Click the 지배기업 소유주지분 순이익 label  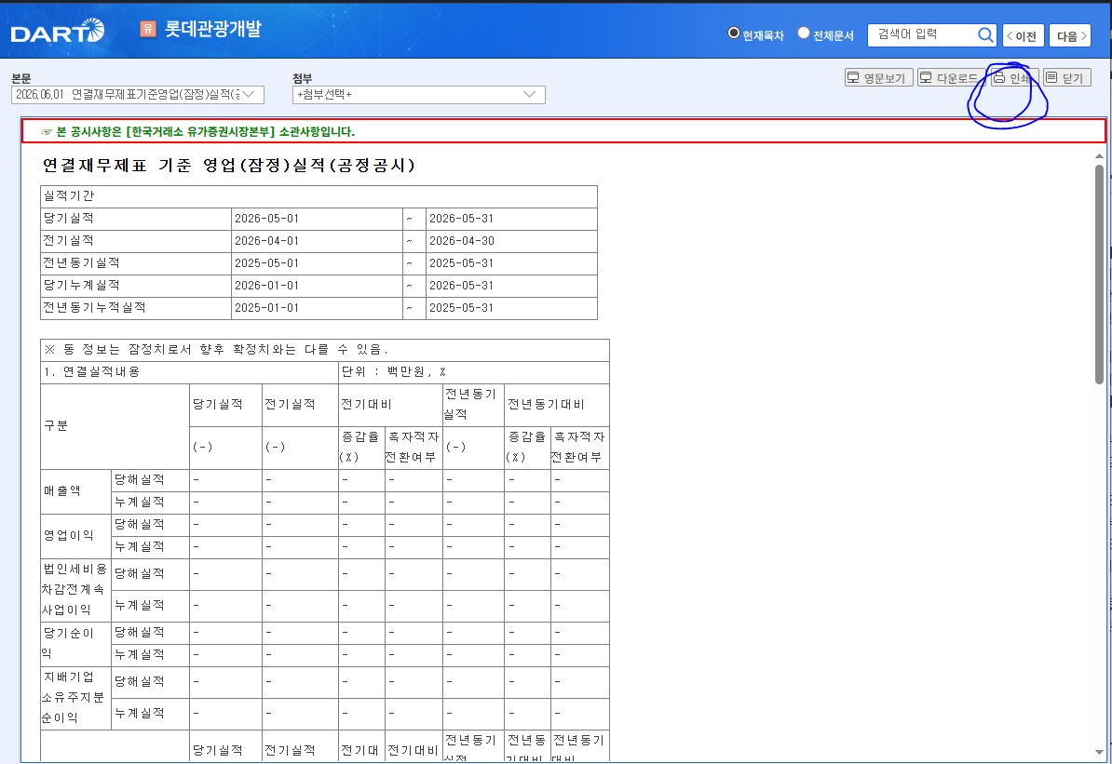(x=74, y=697)
